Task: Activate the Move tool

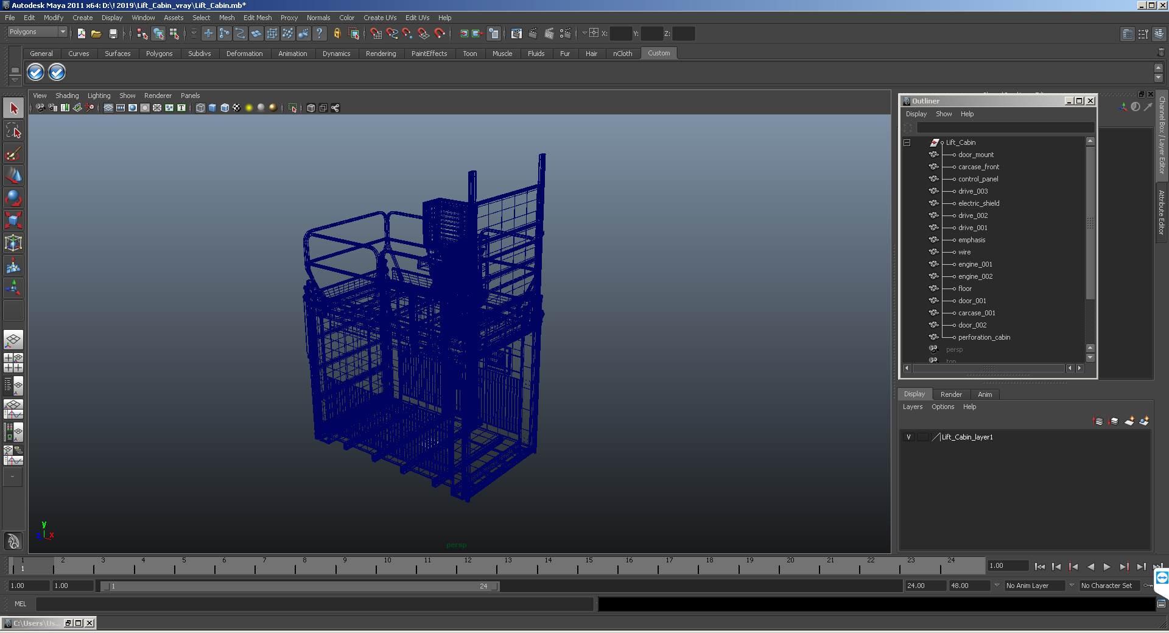Action: pyautogui.click(x=13, y=176)
